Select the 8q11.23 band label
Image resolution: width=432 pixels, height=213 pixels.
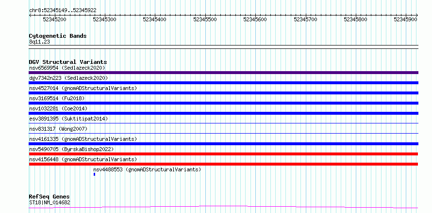tap(39, 42)
